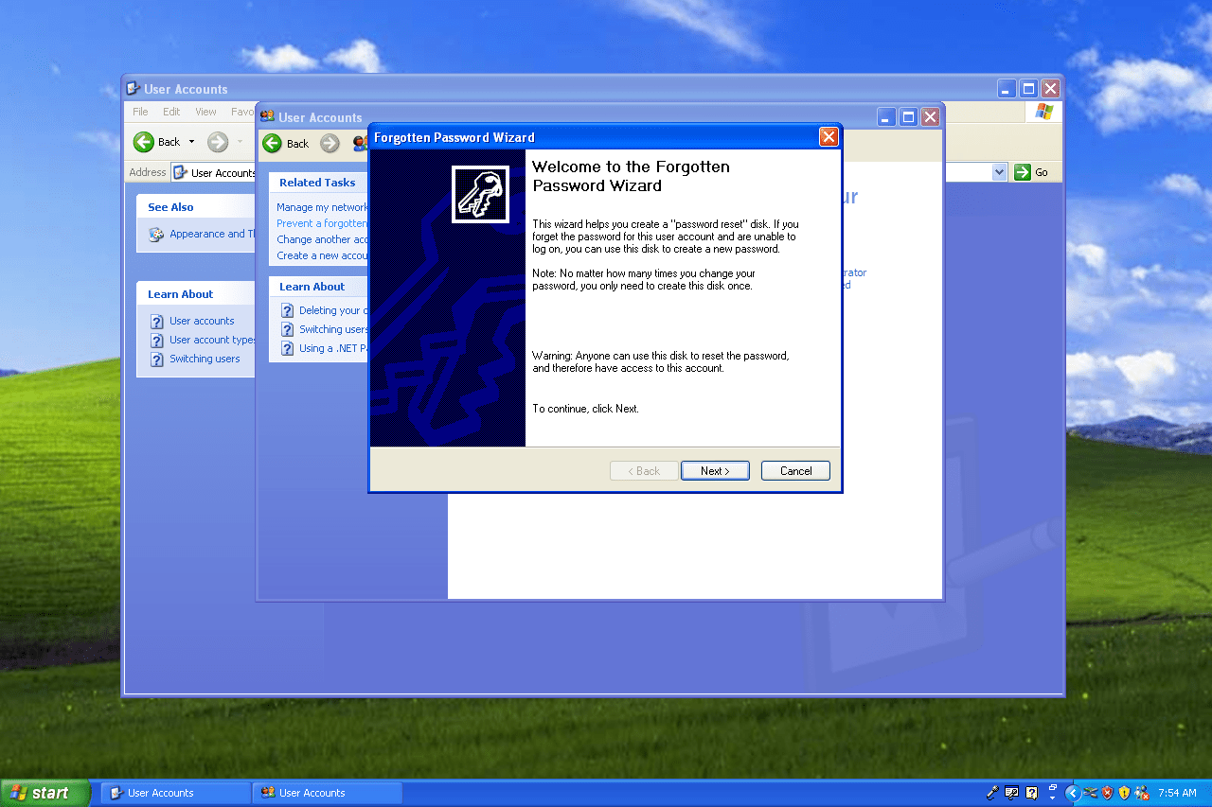Click the Switching users question mark icon
Viewport: 1212px width, 807px height.
(155, 359)
